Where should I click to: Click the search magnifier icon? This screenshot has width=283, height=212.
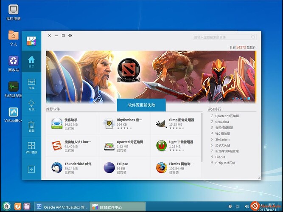point(253,37)
